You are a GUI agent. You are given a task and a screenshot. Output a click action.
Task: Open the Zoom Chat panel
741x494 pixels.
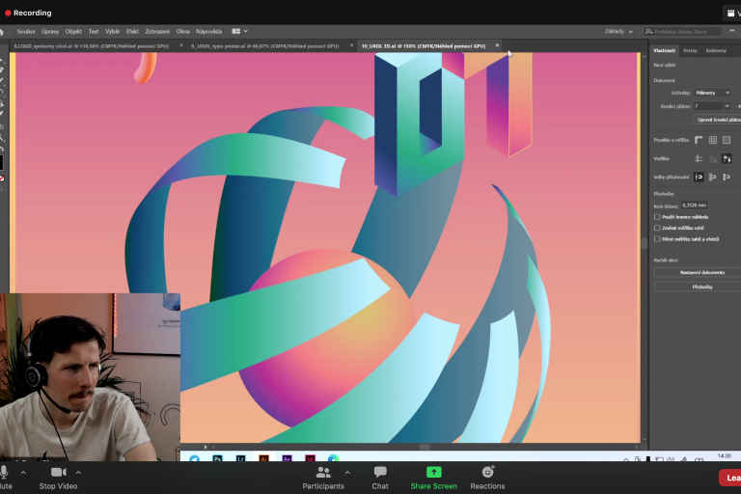(380, 472)
